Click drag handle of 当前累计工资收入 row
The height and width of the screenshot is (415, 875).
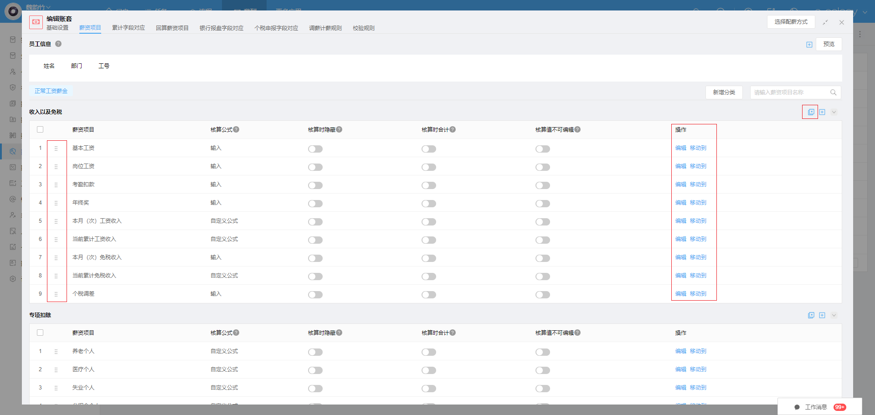(x=56, y=240)
